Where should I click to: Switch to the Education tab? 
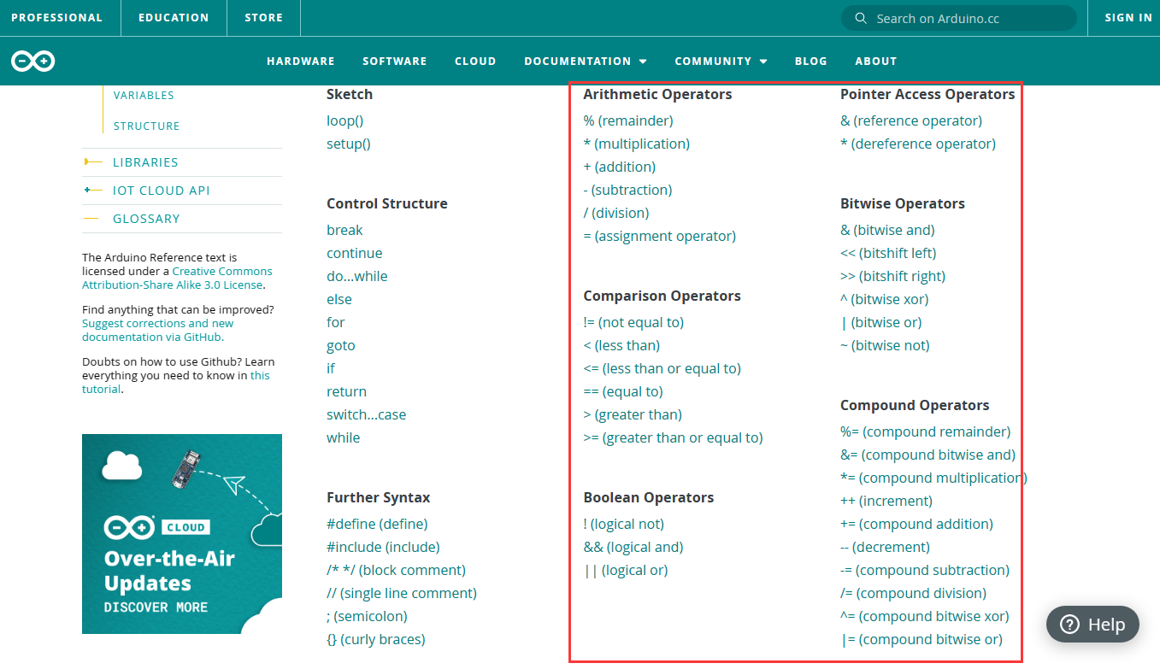tap(174, 18)
